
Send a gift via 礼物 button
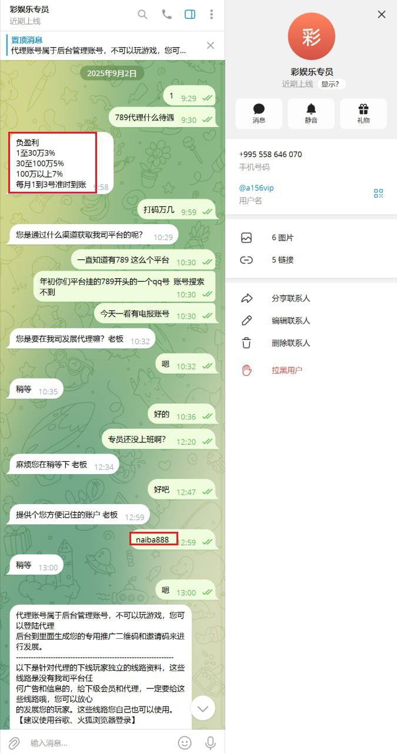coord(363,114)
